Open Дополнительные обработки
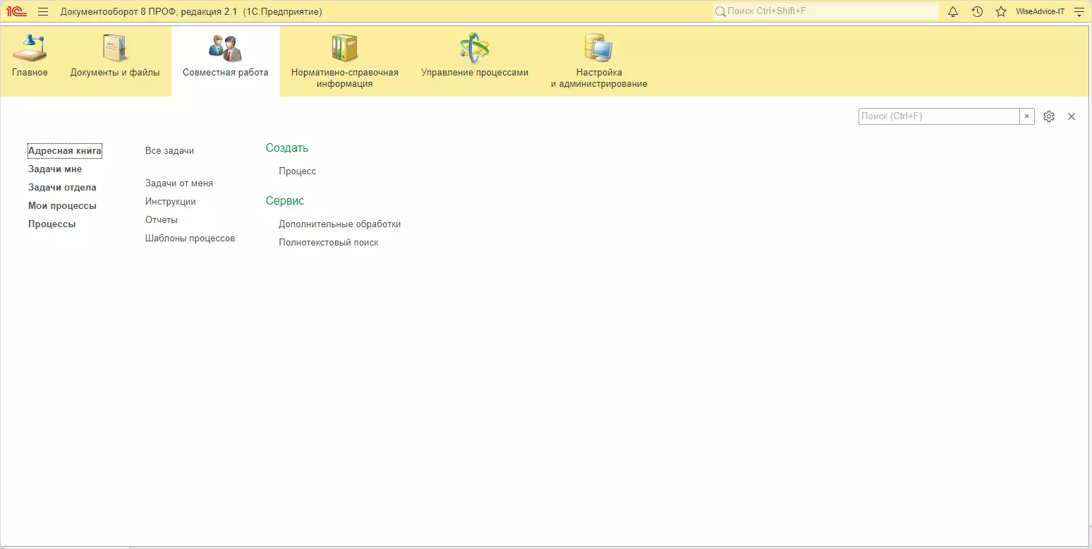The height and width of the screenshot is (549, 1092). click(x=340, y=224)
